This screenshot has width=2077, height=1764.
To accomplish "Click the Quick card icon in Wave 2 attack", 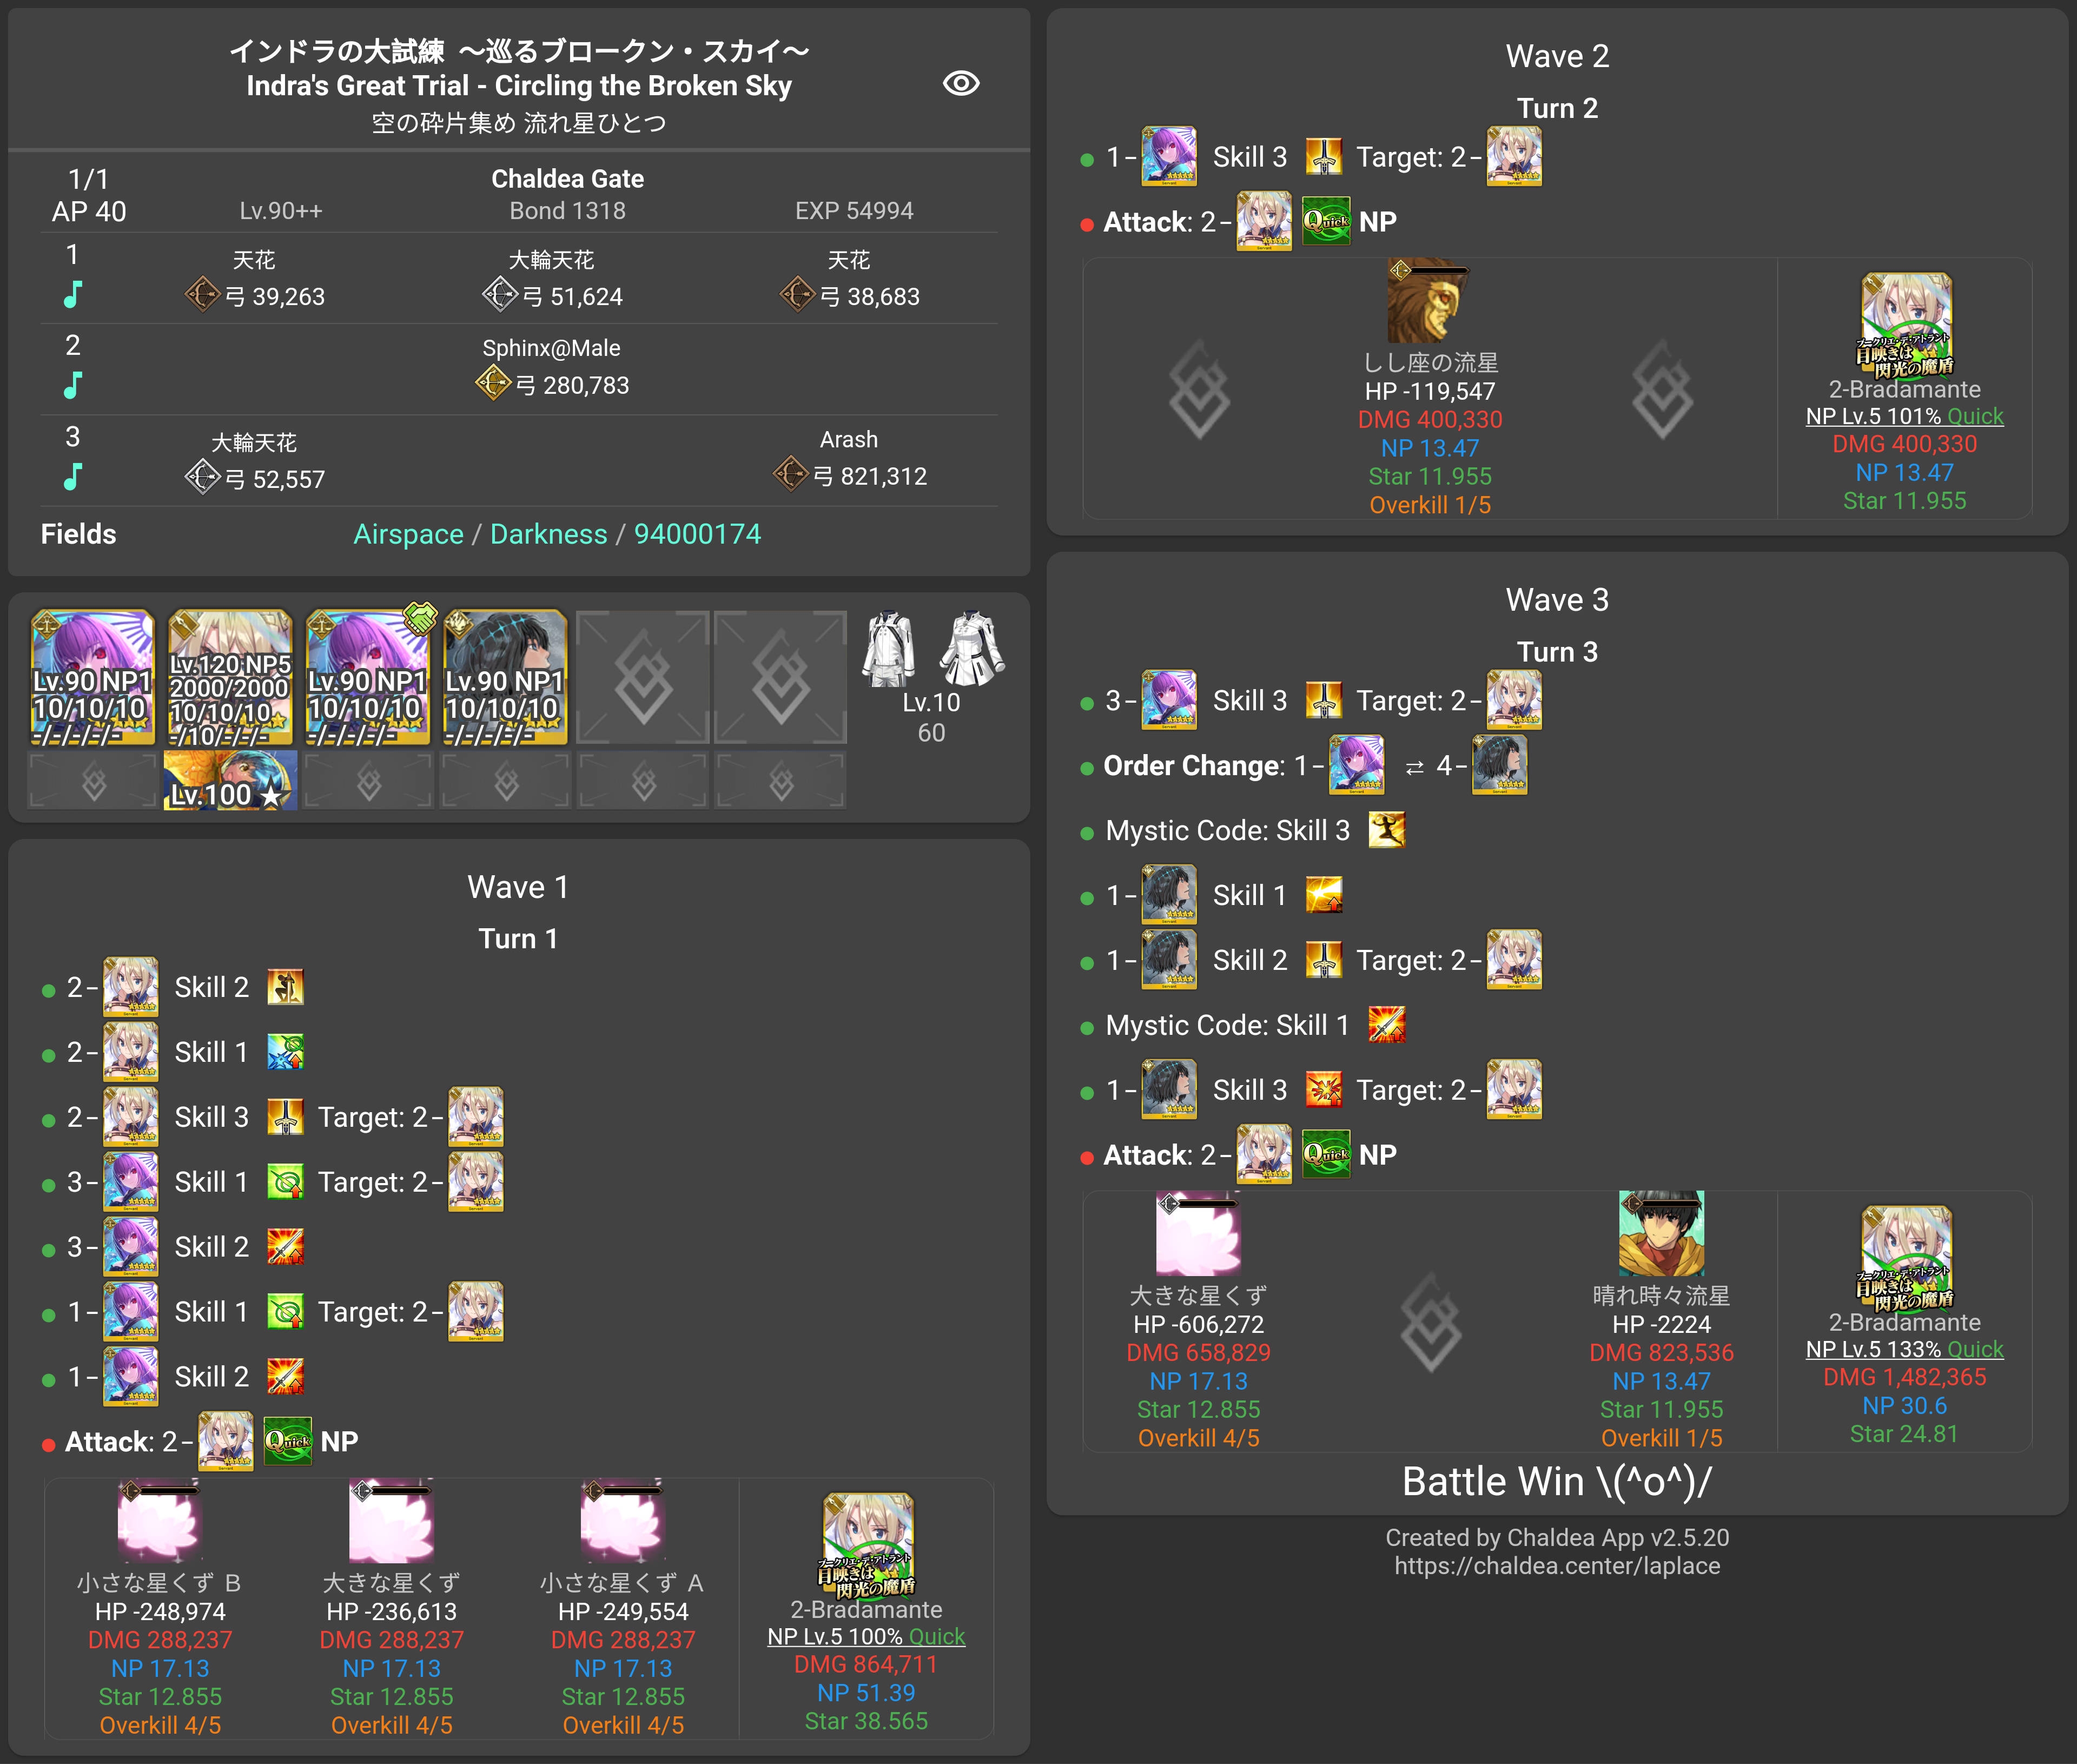I will click(1327, 221).
